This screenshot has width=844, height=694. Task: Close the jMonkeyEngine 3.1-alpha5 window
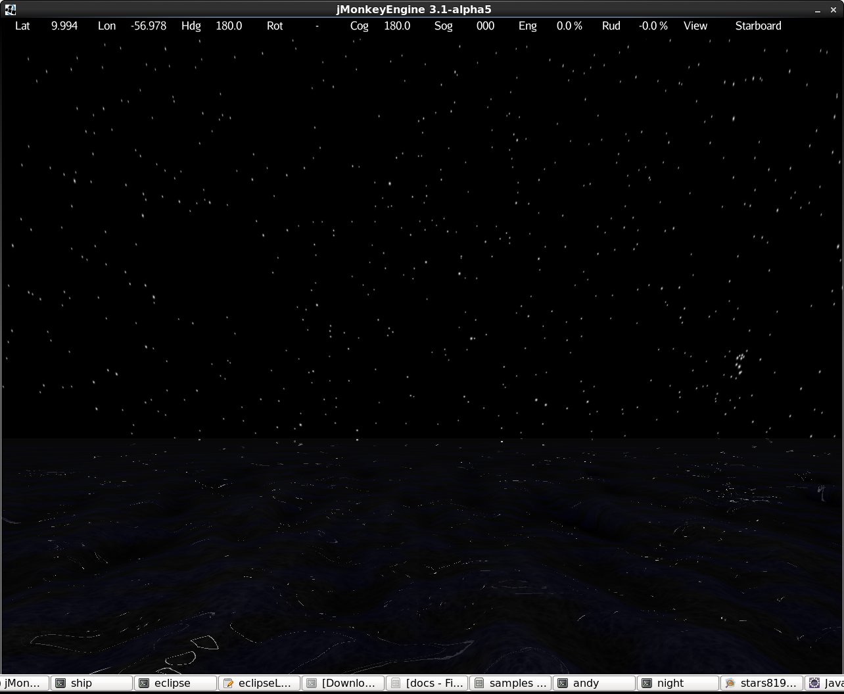833,10
